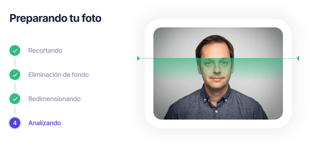Click the Recortando step label
Screen dimensions: 310x157
45,51
